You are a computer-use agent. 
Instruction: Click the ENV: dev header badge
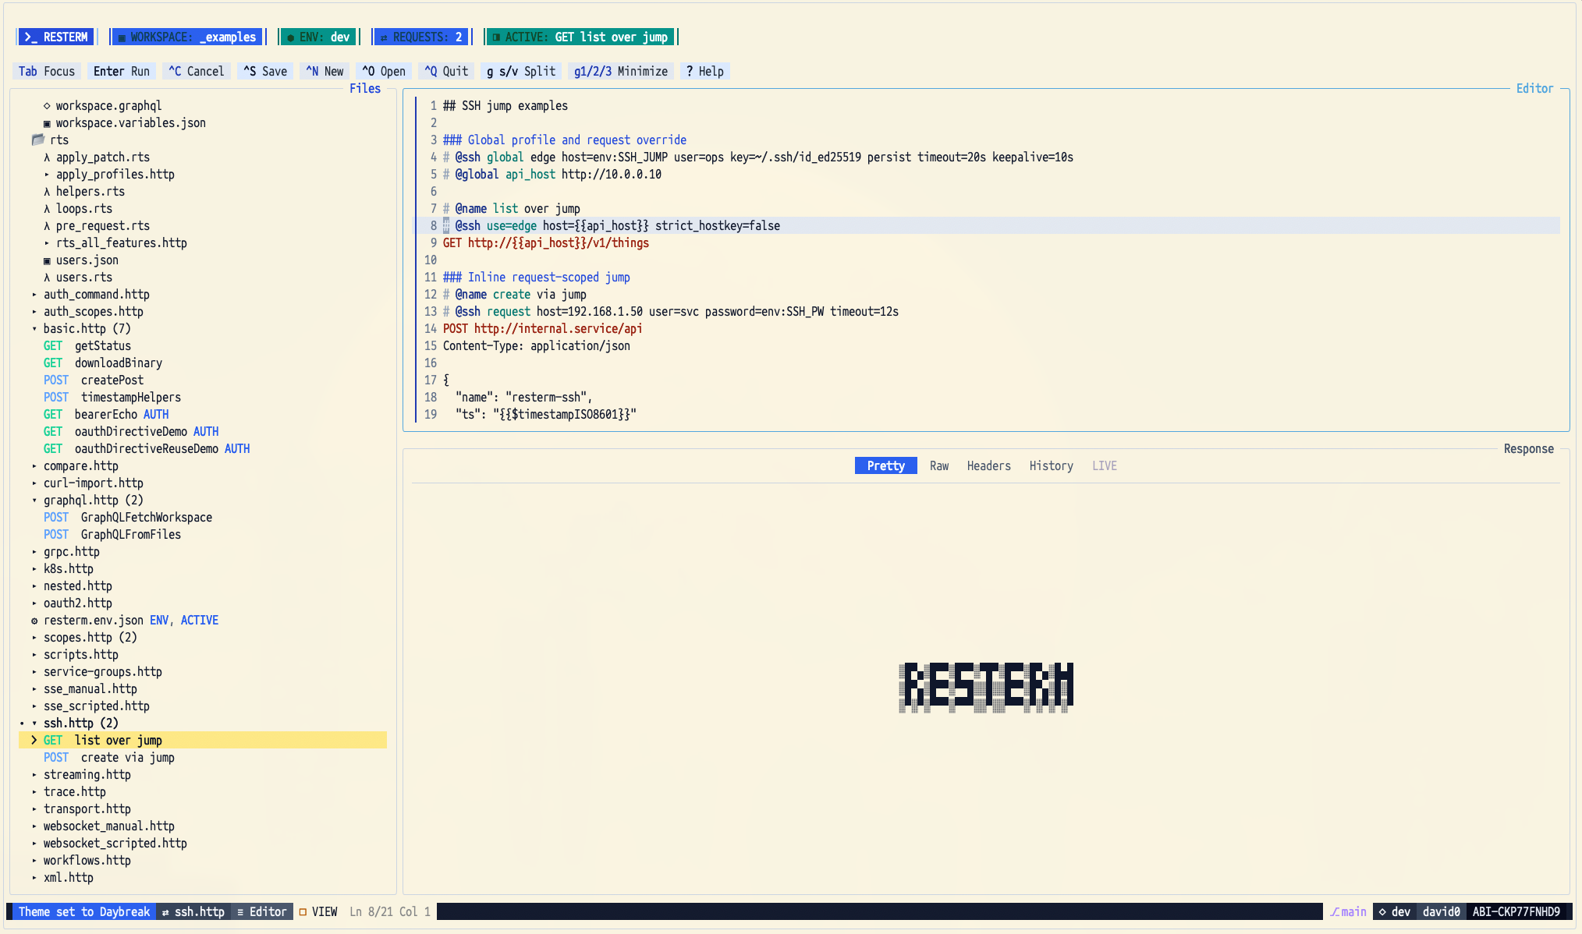[318, 37]
